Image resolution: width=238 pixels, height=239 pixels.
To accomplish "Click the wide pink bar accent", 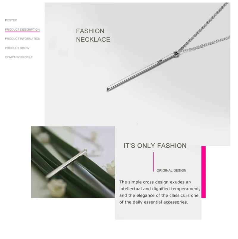I will pyautogui.click(x=203, y=172).
